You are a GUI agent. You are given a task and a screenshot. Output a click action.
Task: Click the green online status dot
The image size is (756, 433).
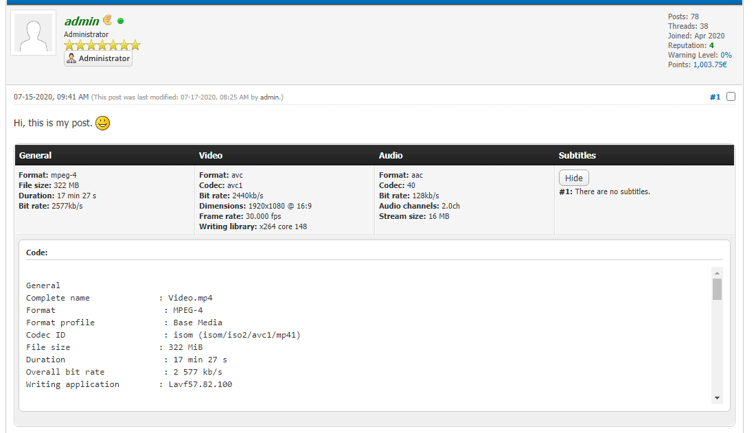[x=121, y=21]
